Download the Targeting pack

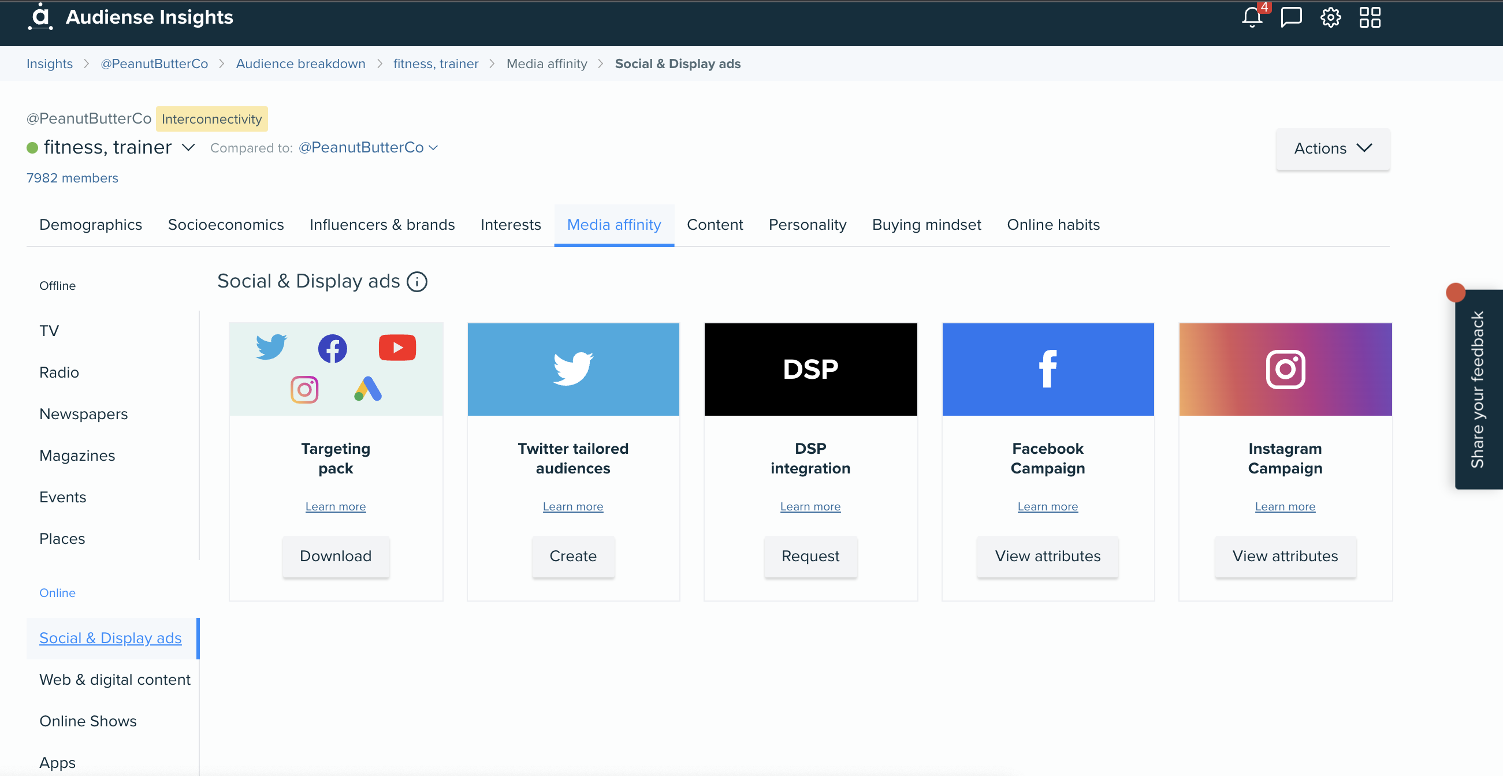coord(336,556)
